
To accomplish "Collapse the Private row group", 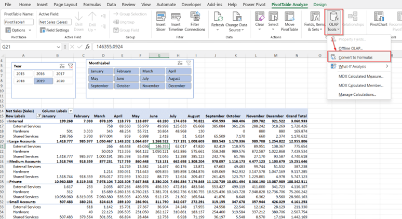I will pyautogui.click(x=8, y=182).
